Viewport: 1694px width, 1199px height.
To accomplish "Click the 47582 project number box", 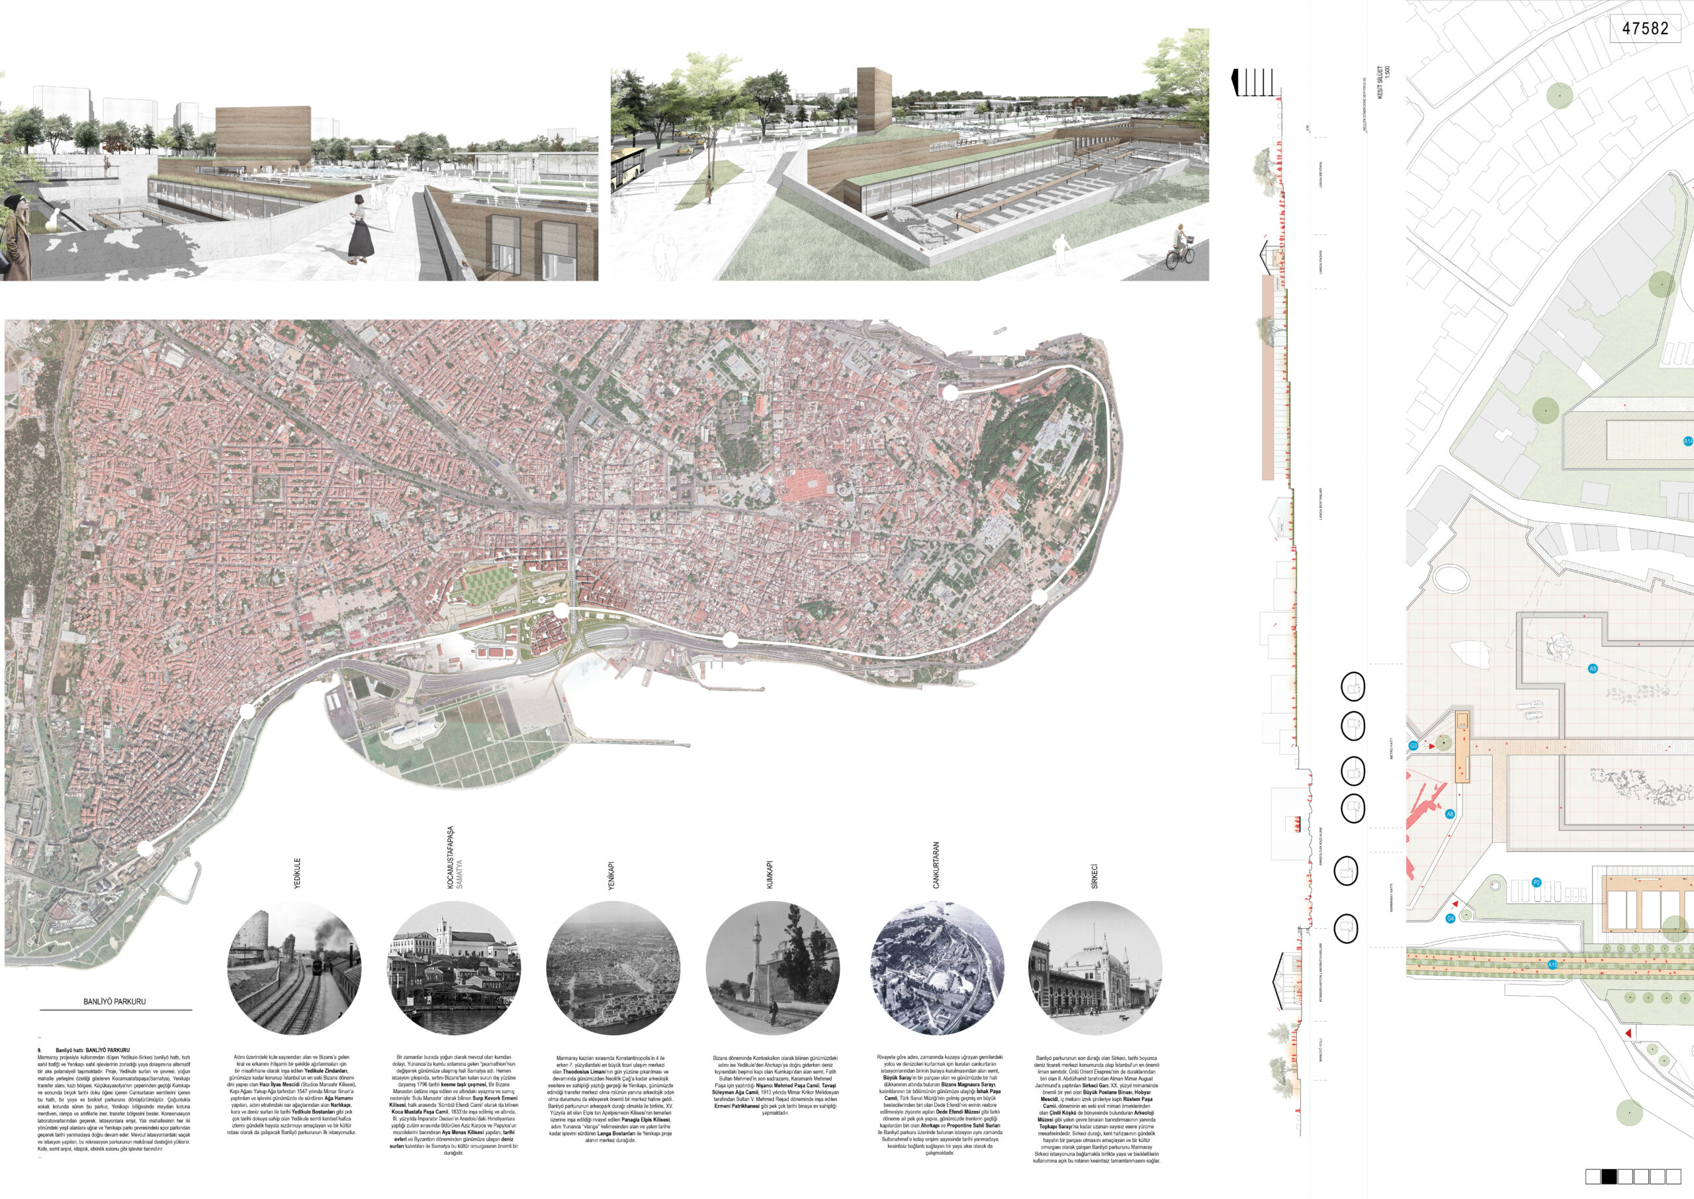I will click(1644, 28).
